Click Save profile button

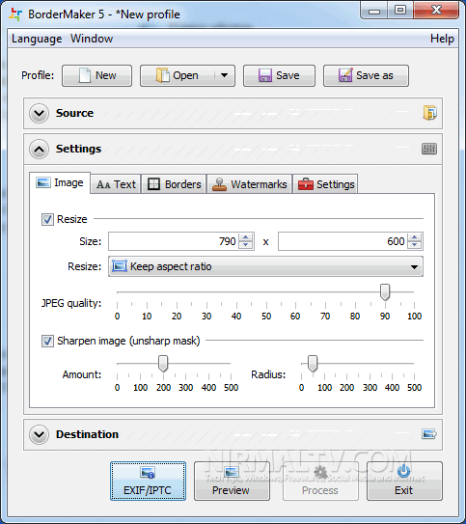click(x=279, y=76)
